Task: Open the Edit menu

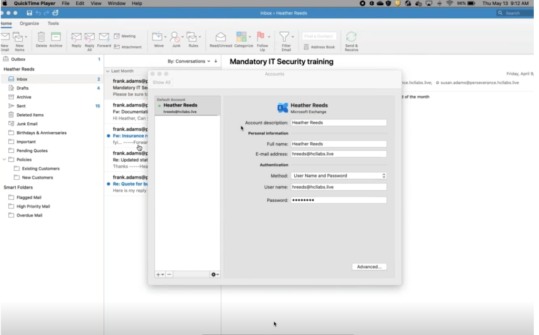Action: point(80,4)
